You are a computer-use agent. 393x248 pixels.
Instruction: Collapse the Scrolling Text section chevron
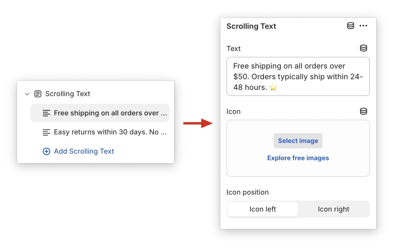(27, 94)
